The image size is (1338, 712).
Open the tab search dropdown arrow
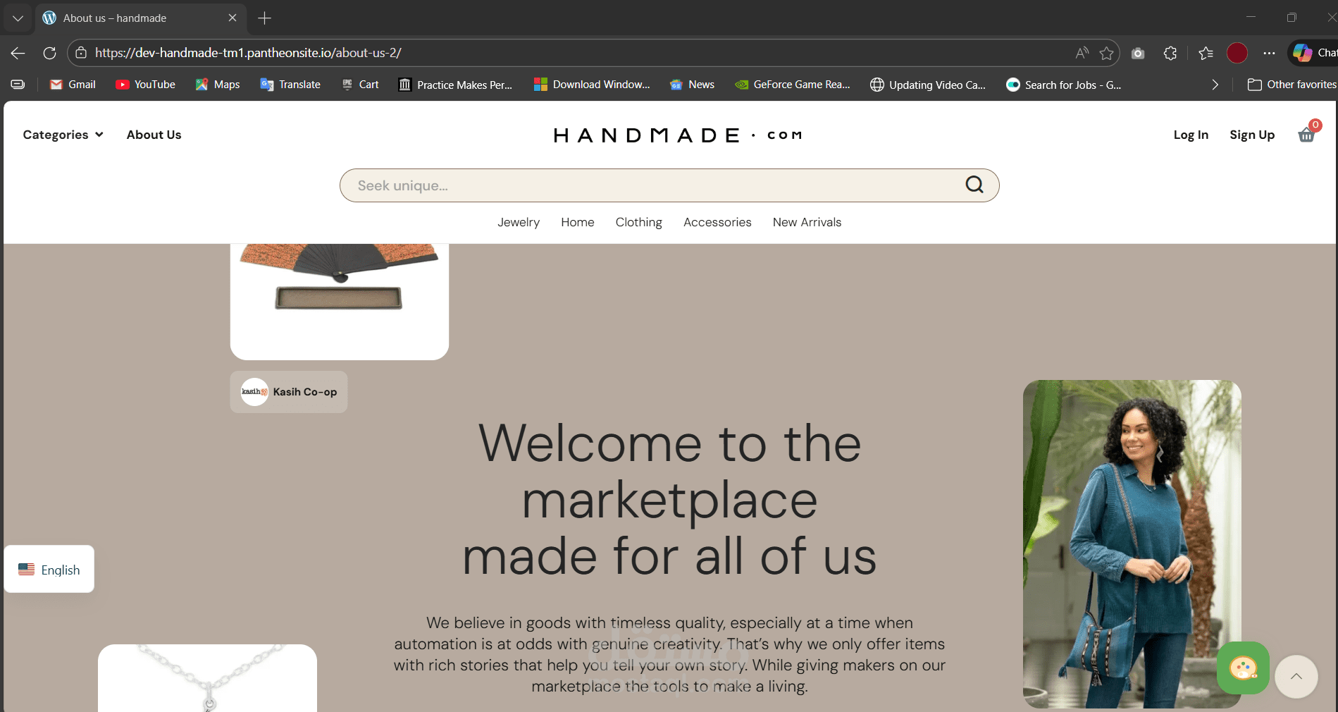coord(18,18)
